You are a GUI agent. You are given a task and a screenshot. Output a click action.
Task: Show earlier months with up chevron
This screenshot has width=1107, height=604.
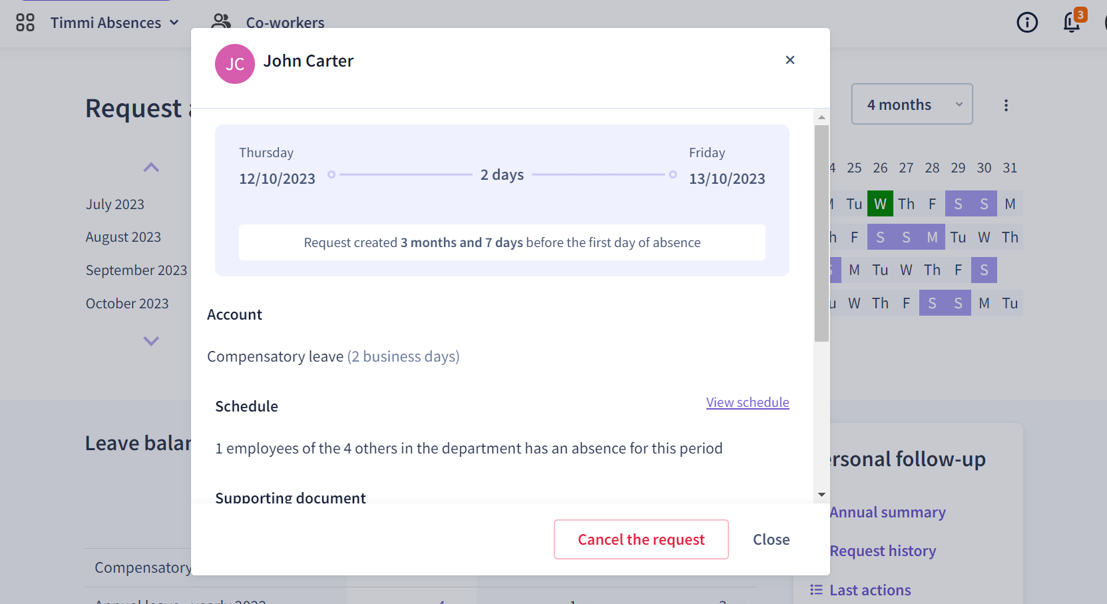click(x=151, y=167)
